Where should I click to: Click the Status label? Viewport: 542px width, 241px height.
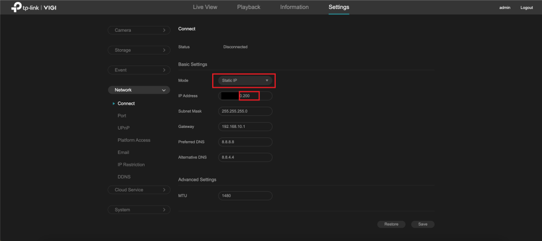(x=184, y=47)
